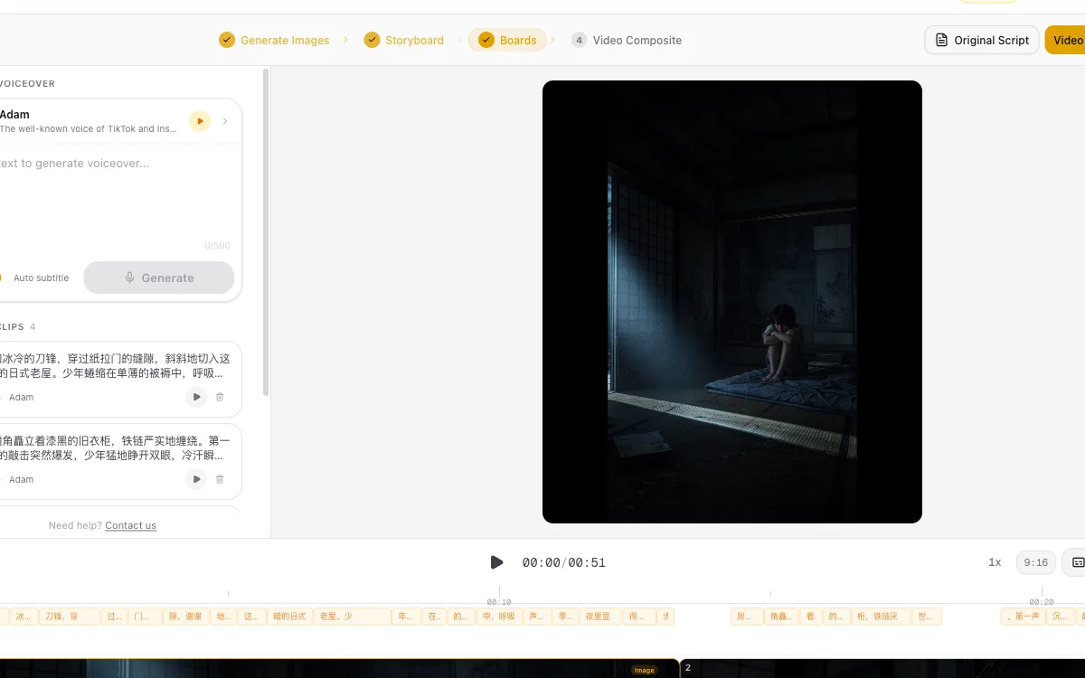1085x678 pixels.
Task: Select the first video track clip labeled Image
Action: [x=339, y=668]
